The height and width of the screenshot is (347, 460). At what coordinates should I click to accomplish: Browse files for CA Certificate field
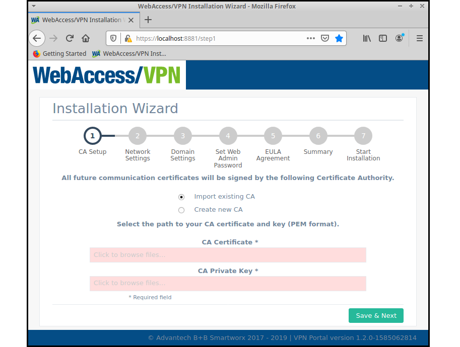228,255
